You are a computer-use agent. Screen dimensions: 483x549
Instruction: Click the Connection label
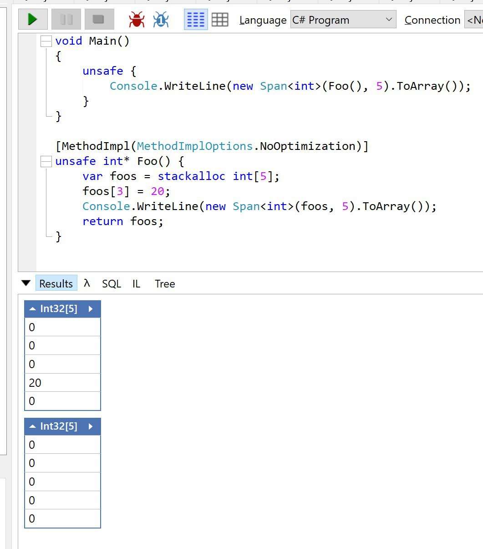432,20
